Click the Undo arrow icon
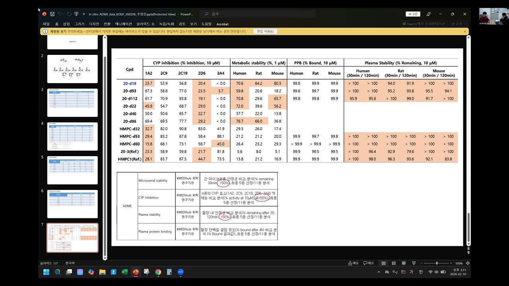Image resolution: width=509 pixels, height=286 pixels. 60,14
